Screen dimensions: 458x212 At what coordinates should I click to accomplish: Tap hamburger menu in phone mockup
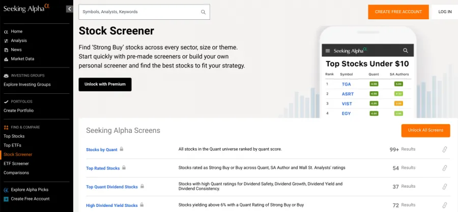click(328, 51)
